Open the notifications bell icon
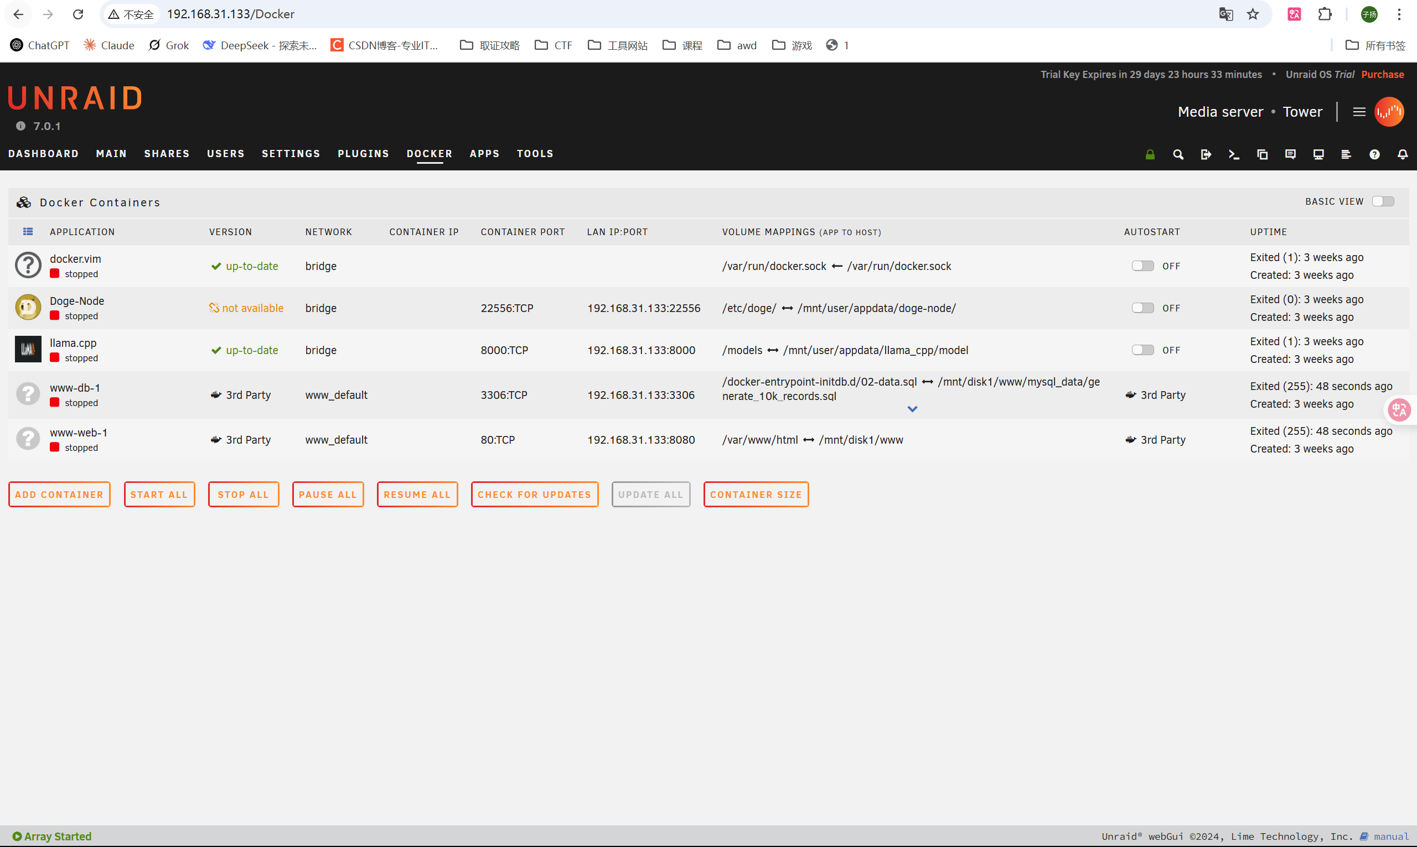 pyautogui.click(x=1402, y=154)
